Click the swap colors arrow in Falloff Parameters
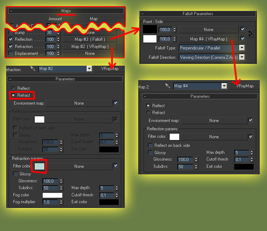The width and height of the screenshot is (267, 231). (250, 34)
